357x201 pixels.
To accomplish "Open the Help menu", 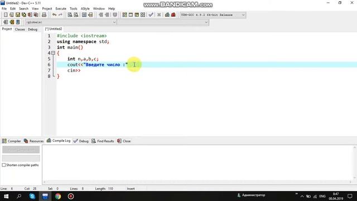I will pos(112,9).
